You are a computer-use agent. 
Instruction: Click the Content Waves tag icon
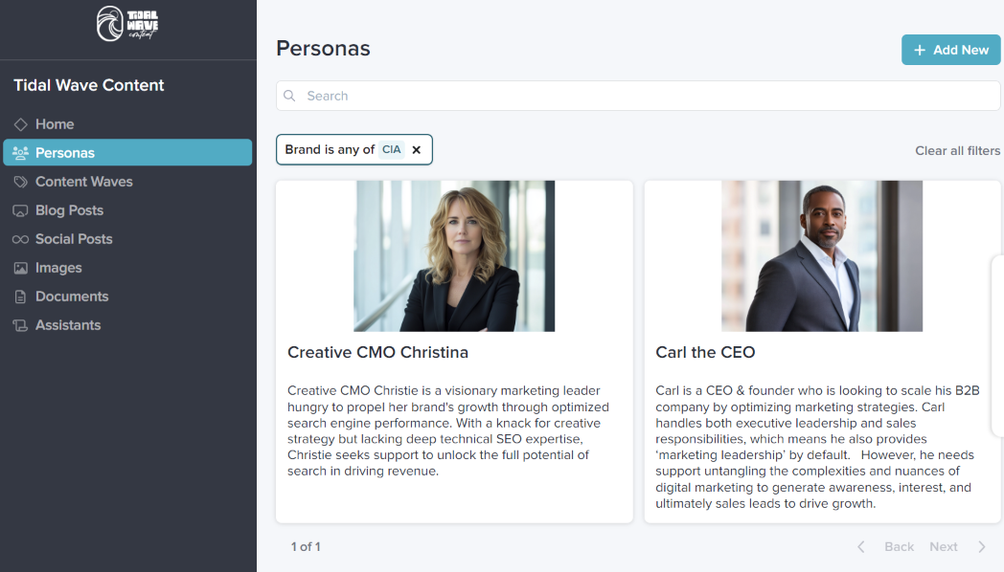[x=20, y=182]
